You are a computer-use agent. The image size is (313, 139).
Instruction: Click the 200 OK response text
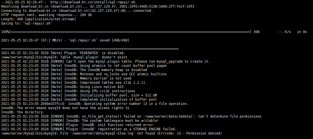[x=86, y=15]
